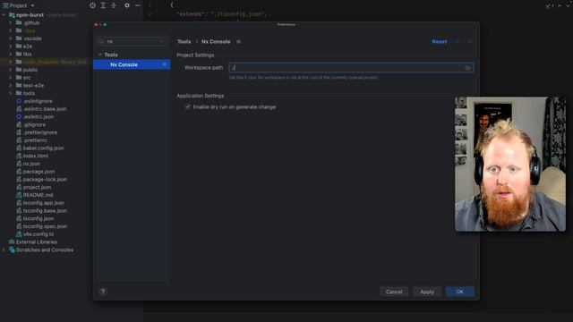
Task: Click the Reset link
Action: pos(440,42)
